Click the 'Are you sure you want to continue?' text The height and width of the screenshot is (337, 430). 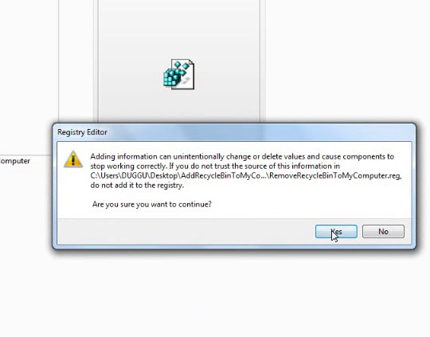coord(151,204)
